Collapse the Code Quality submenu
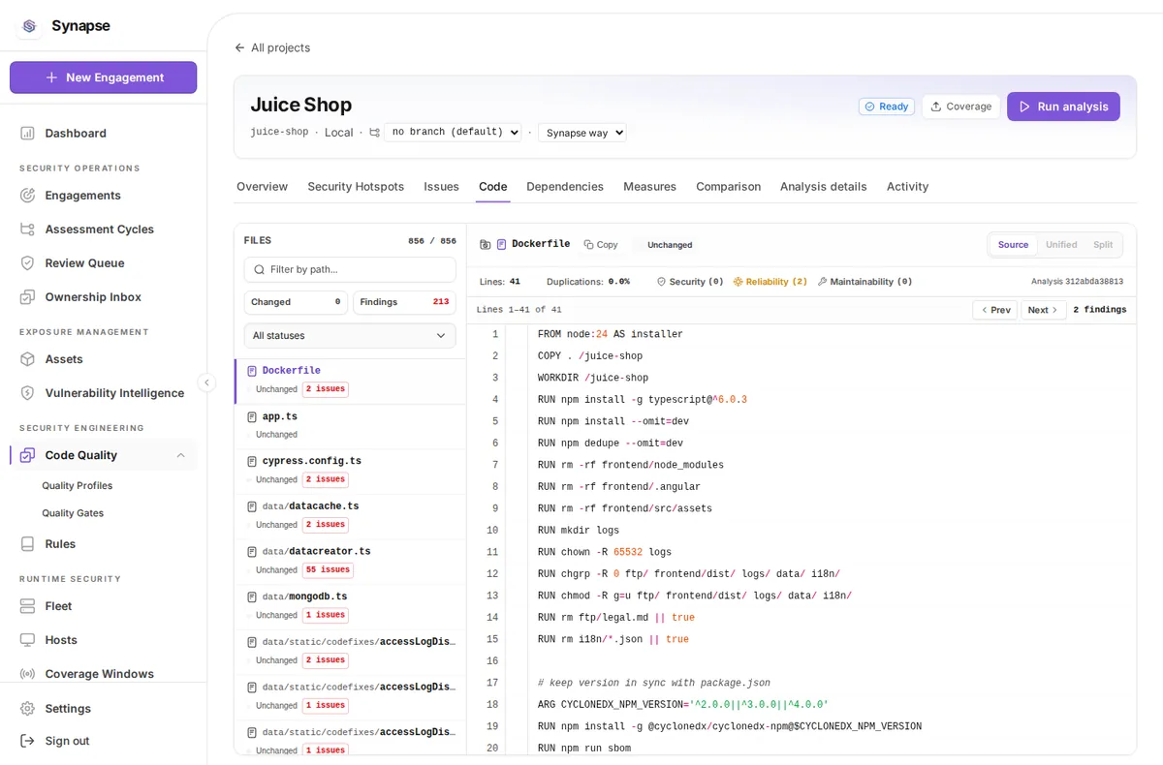This screenshot has height=765, width=1163. click(x=180, y=455)
